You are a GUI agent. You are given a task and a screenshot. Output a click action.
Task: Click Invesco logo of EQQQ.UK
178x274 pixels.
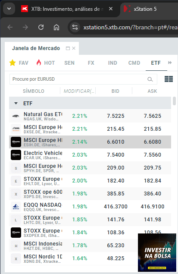pyautogui.click(x=16, y=207)
